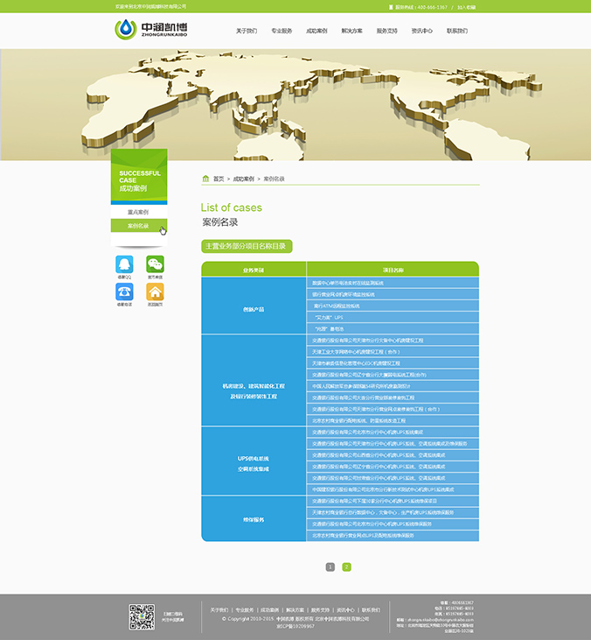Viewport: 591px width, 640px height.
Task: Open 联系我们 in the top navigation
Action: 457,31
